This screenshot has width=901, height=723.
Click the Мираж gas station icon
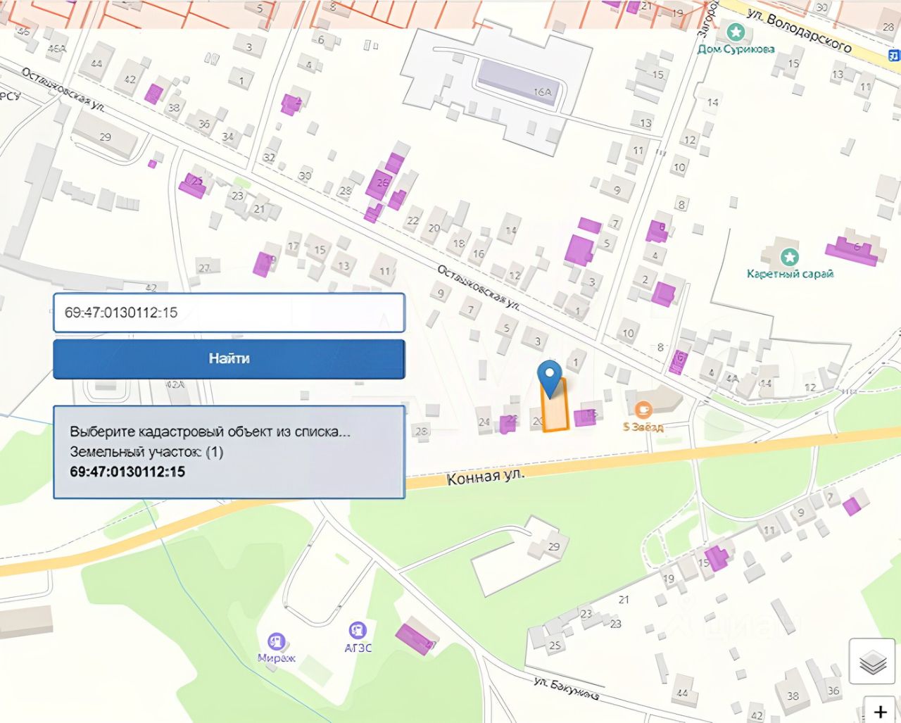pos(276,641)
